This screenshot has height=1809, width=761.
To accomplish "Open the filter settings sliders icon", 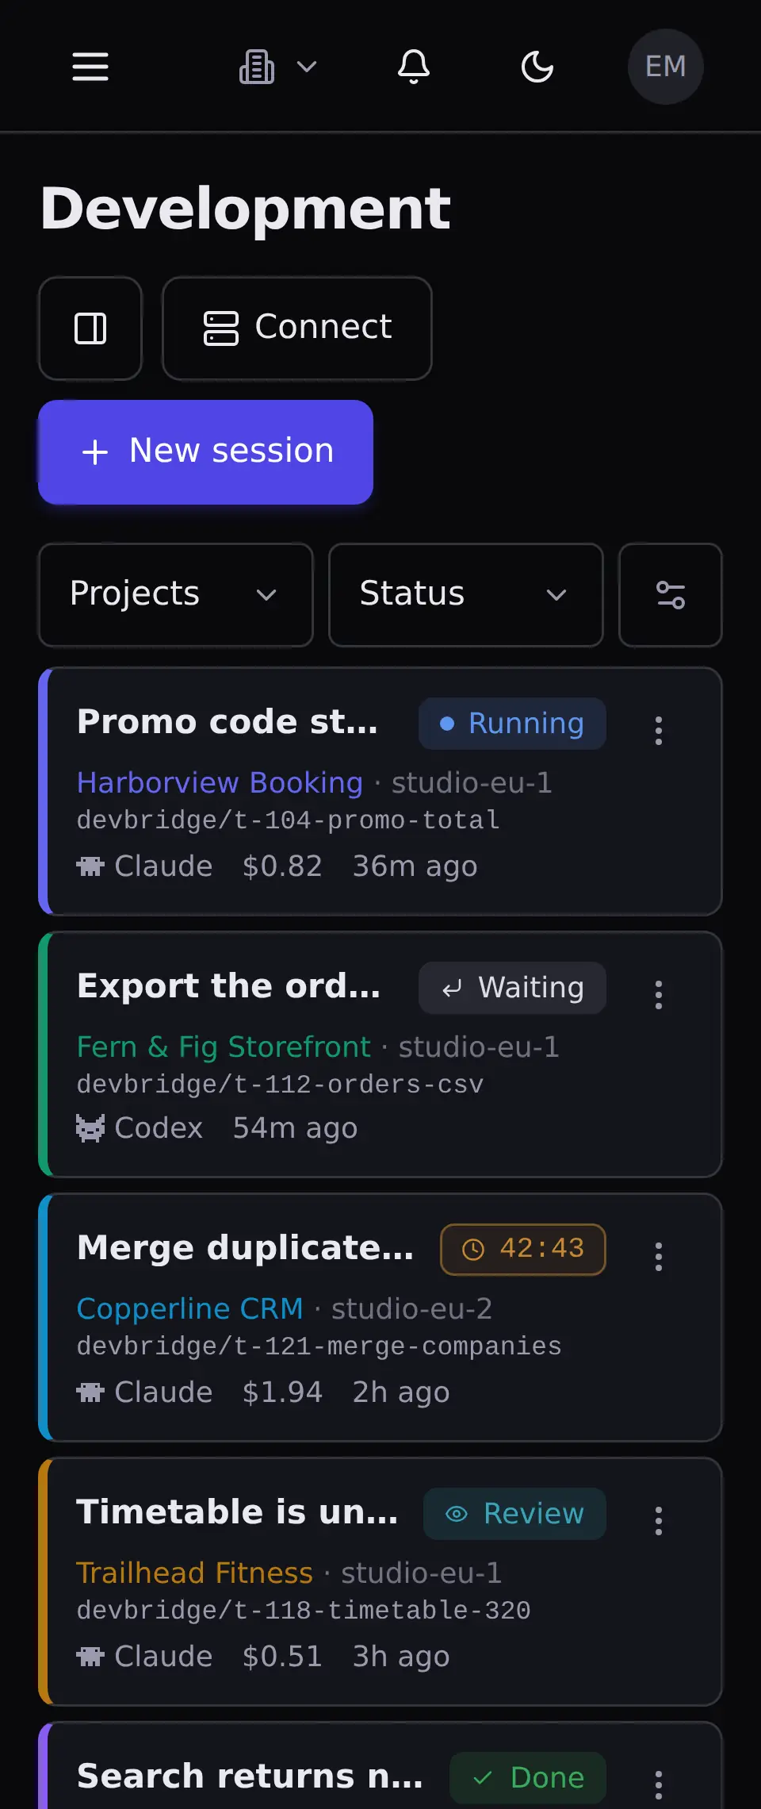I will (671, 595).
